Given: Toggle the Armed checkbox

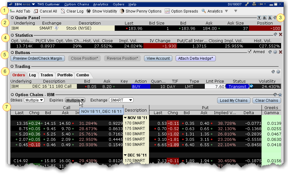Looking at the screenshot, I should pos(250,52).
